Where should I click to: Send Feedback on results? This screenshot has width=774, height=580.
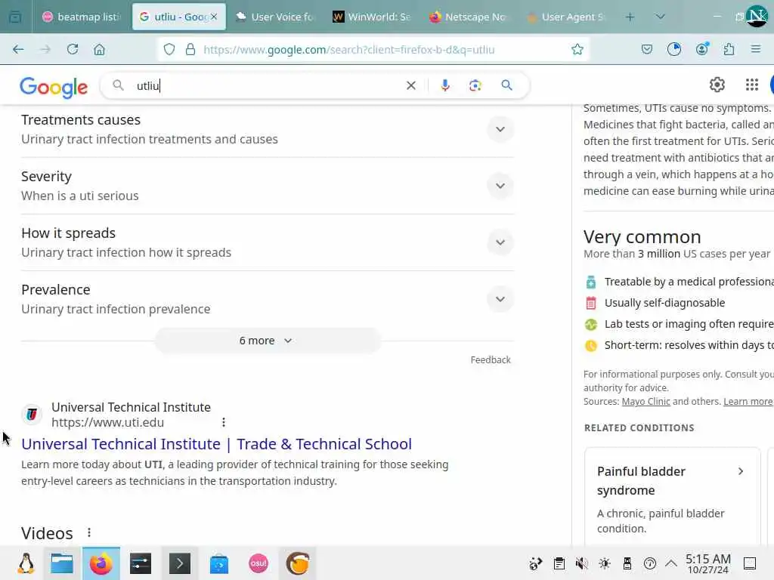[x=490, y=360]
